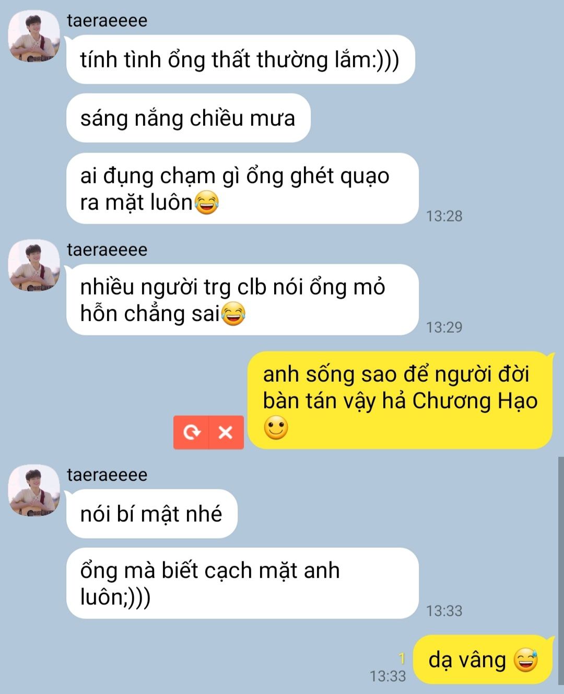The width and height of the screenshot is (564, 694).
Task: Open taeraeeee's avatar beside 'nhiều người trg clb'
Action: tap(34, 265)
